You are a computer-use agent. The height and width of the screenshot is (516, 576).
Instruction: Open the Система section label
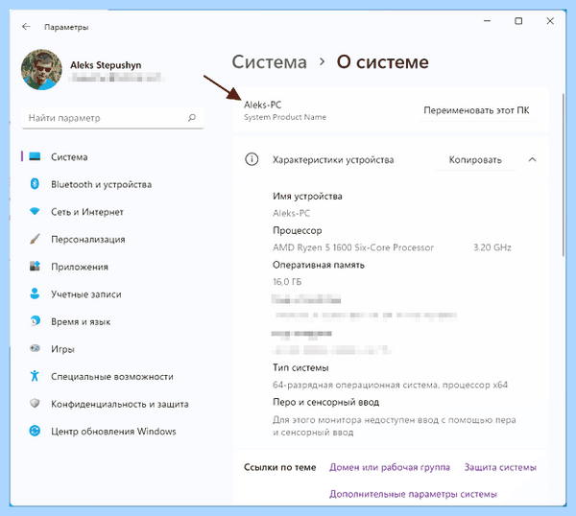69,157
